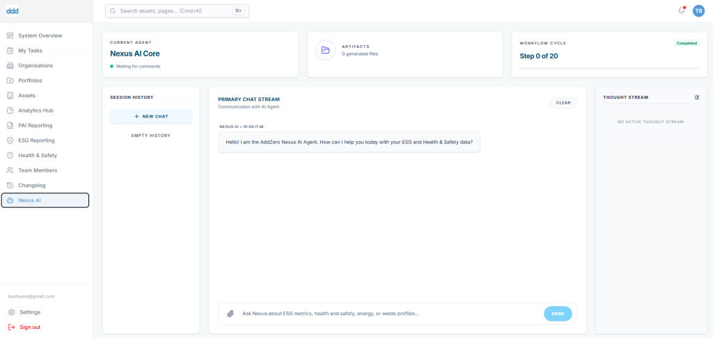Open the Changelog
Viewport: 713px width, 338px height.
point(45,186)
